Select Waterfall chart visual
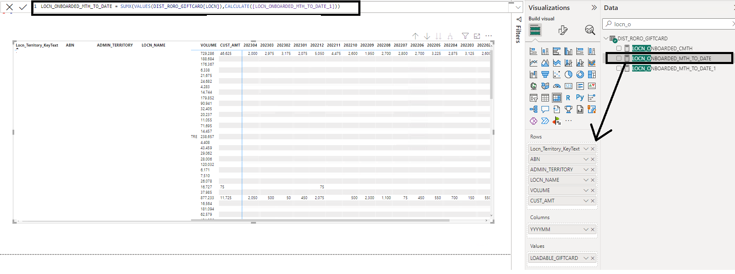Screen dimensions: 735x274 click(534, 74)
